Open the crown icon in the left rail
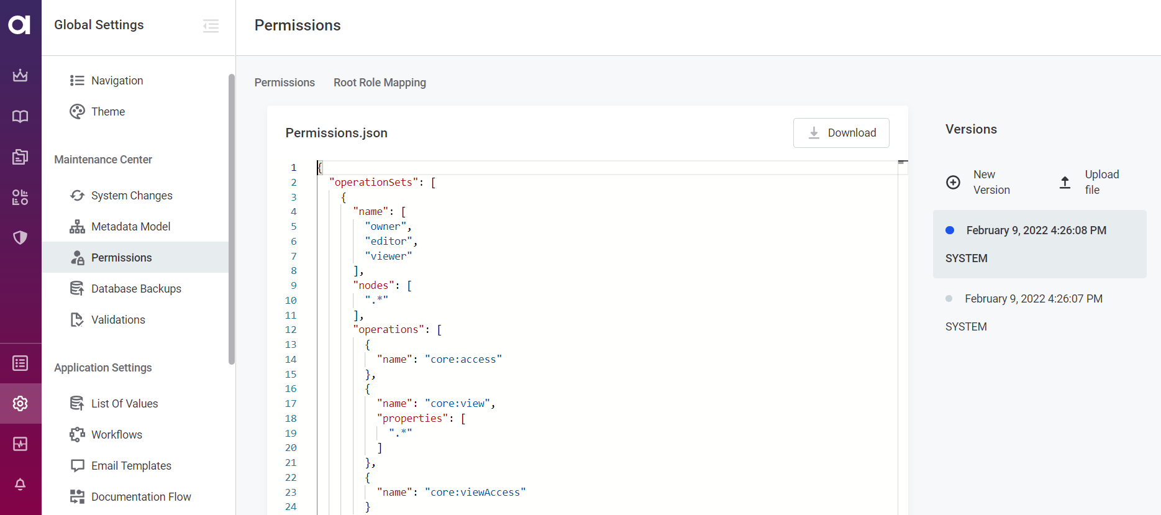Screen dimensions: 1161x515 (20, 75)
